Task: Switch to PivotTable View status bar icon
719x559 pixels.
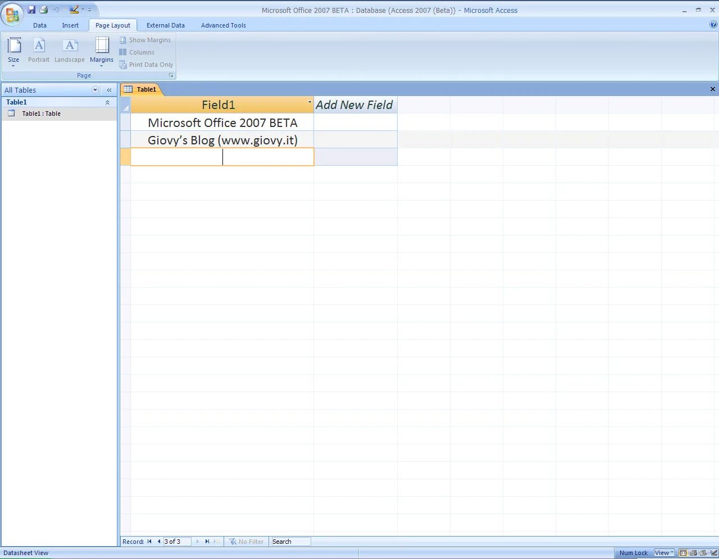Action: click(x=693, y=553)
